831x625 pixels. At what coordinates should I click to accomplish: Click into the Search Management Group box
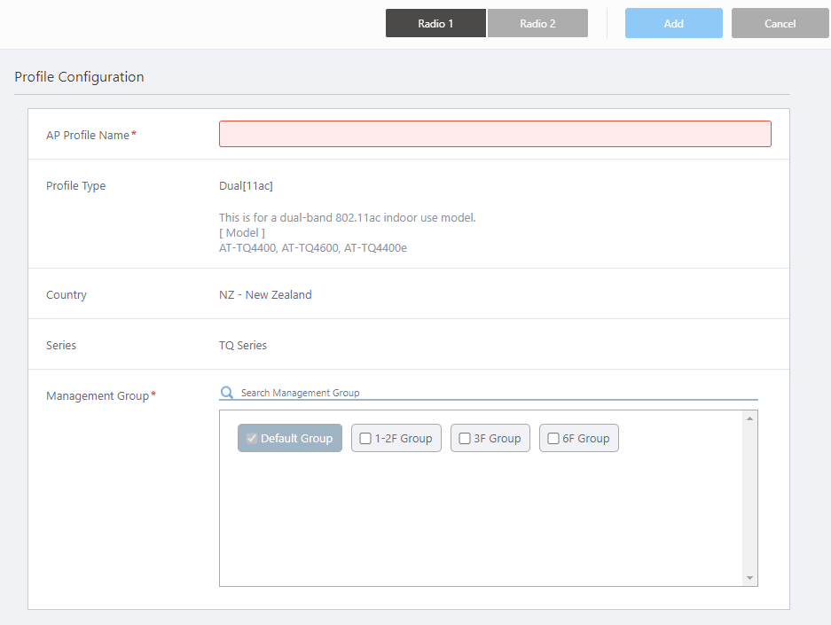(497, 393)
